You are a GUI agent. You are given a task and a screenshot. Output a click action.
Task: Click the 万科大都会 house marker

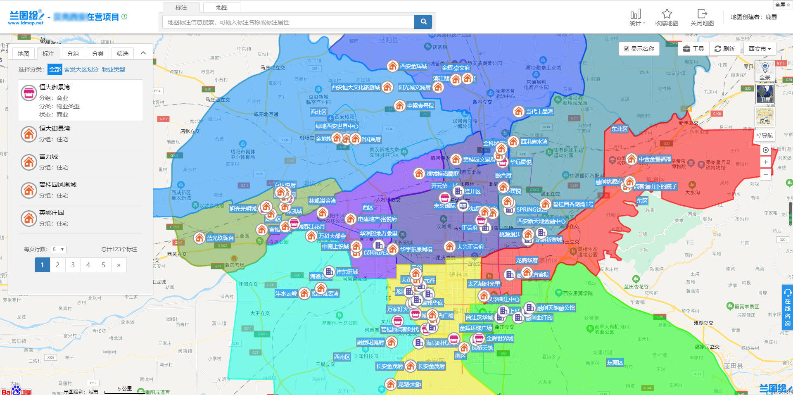pos(311,236)
